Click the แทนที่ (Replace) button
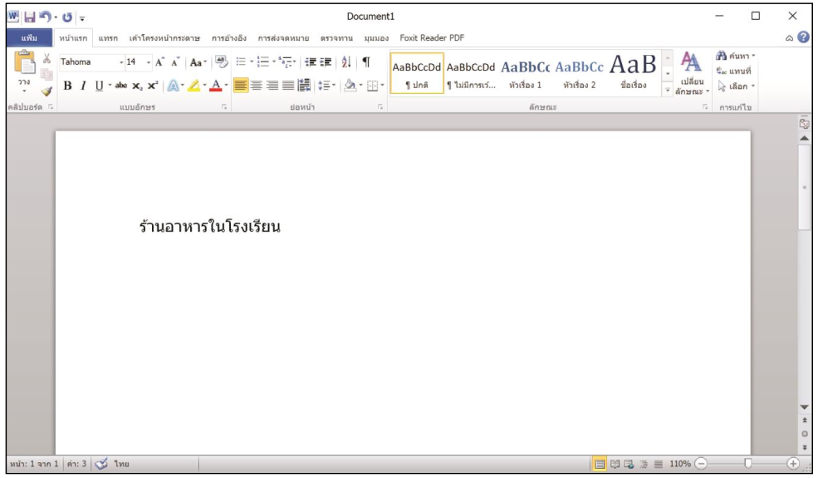This screenshot has width=818, height=478. 734,71
